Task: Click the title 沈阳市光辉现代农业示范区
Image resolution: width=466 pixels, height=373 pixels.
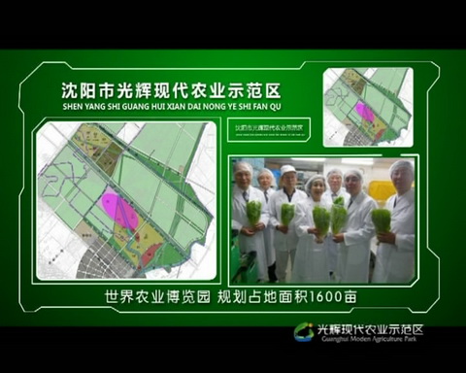Action: 172,90
